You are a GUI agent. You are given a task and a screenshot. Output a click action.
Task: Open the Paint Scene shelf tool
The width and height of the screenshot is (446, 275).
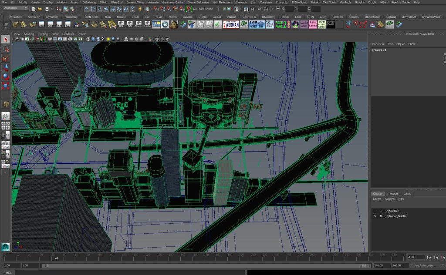313,24
